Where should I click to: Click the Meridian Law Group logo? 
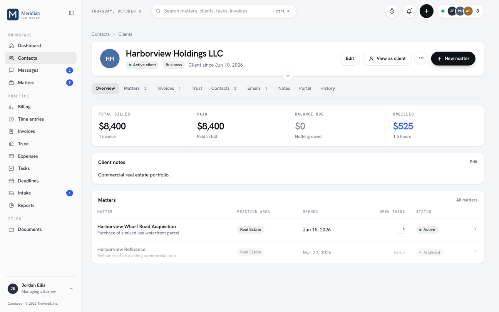(23, 15)
